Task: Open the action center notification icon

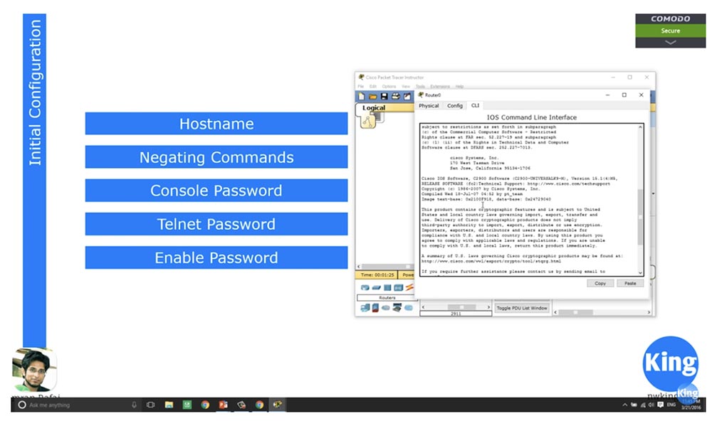Action: (x=660, y=405)
